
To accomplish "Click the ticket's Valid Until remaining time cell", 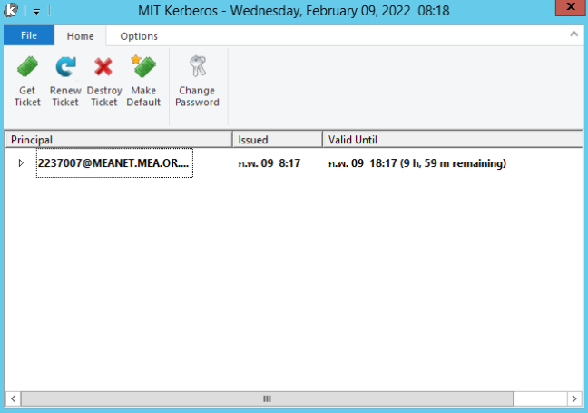I will click(416, 163).
